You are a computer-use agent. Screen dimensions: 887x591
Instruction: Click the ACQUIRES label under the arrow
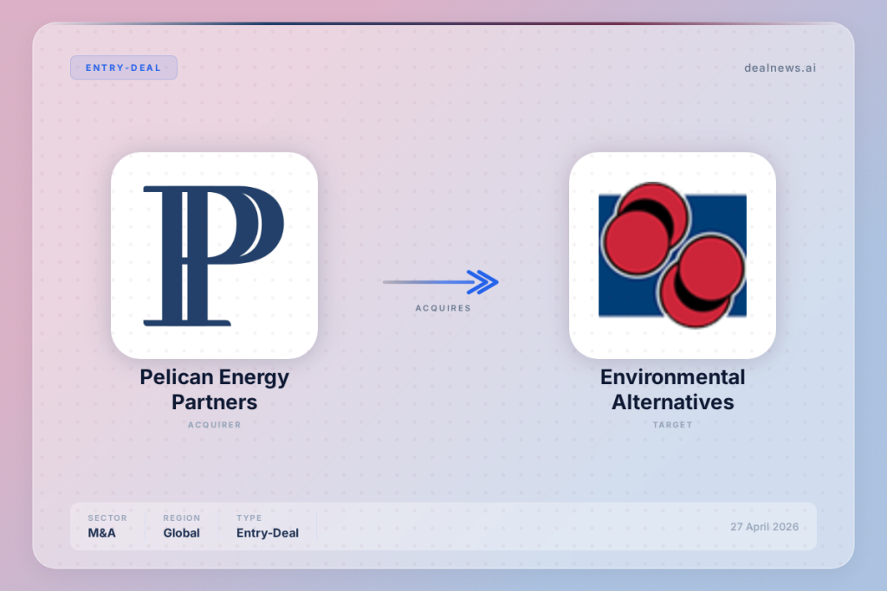(443, 308)
